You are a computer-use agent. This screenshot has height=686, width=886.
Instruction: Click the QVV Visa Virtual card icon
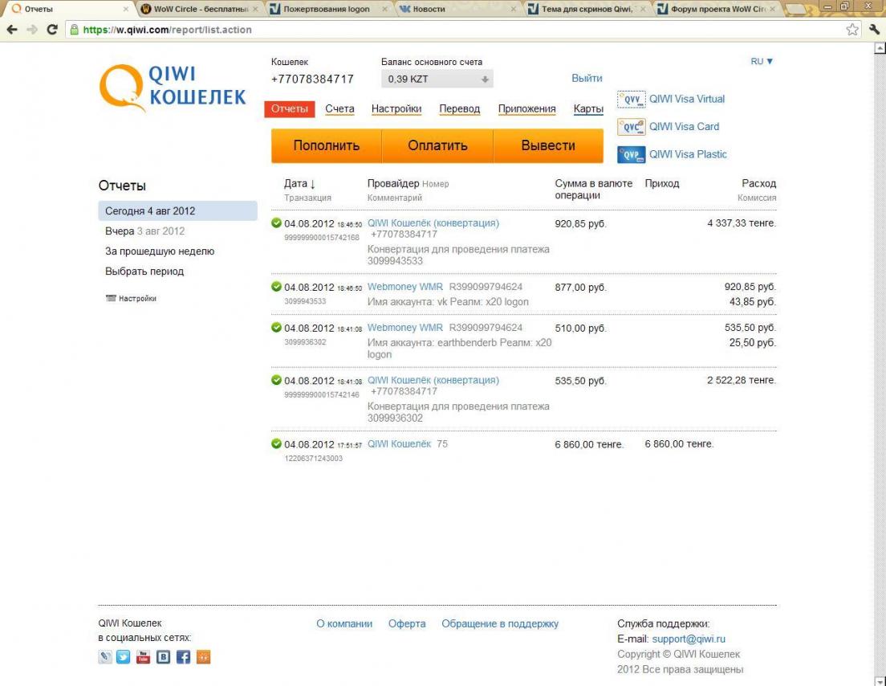(631, 100)
